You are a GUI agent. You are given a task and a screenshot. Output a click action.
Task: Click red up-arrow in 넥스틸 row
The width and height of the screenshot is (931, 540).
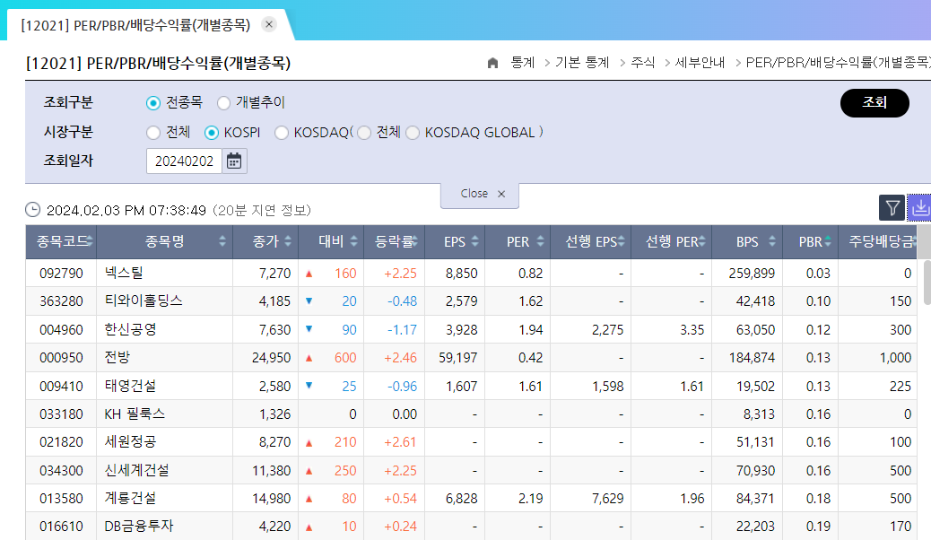pos(309,274)
